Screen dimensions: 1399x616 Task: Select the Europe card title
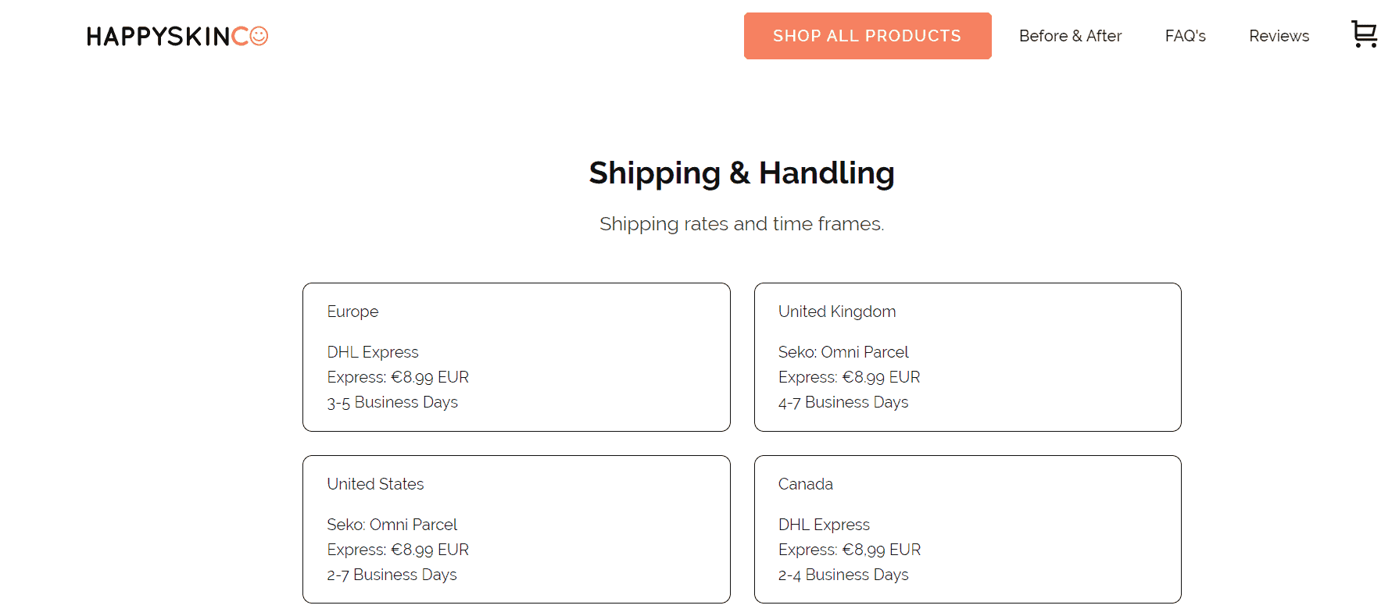pos(352,312)
